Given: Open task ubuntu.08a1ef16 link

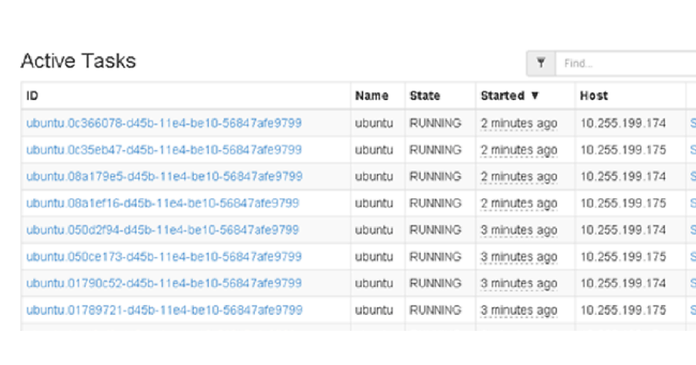Looking at the screenshot, I should 162,203.
